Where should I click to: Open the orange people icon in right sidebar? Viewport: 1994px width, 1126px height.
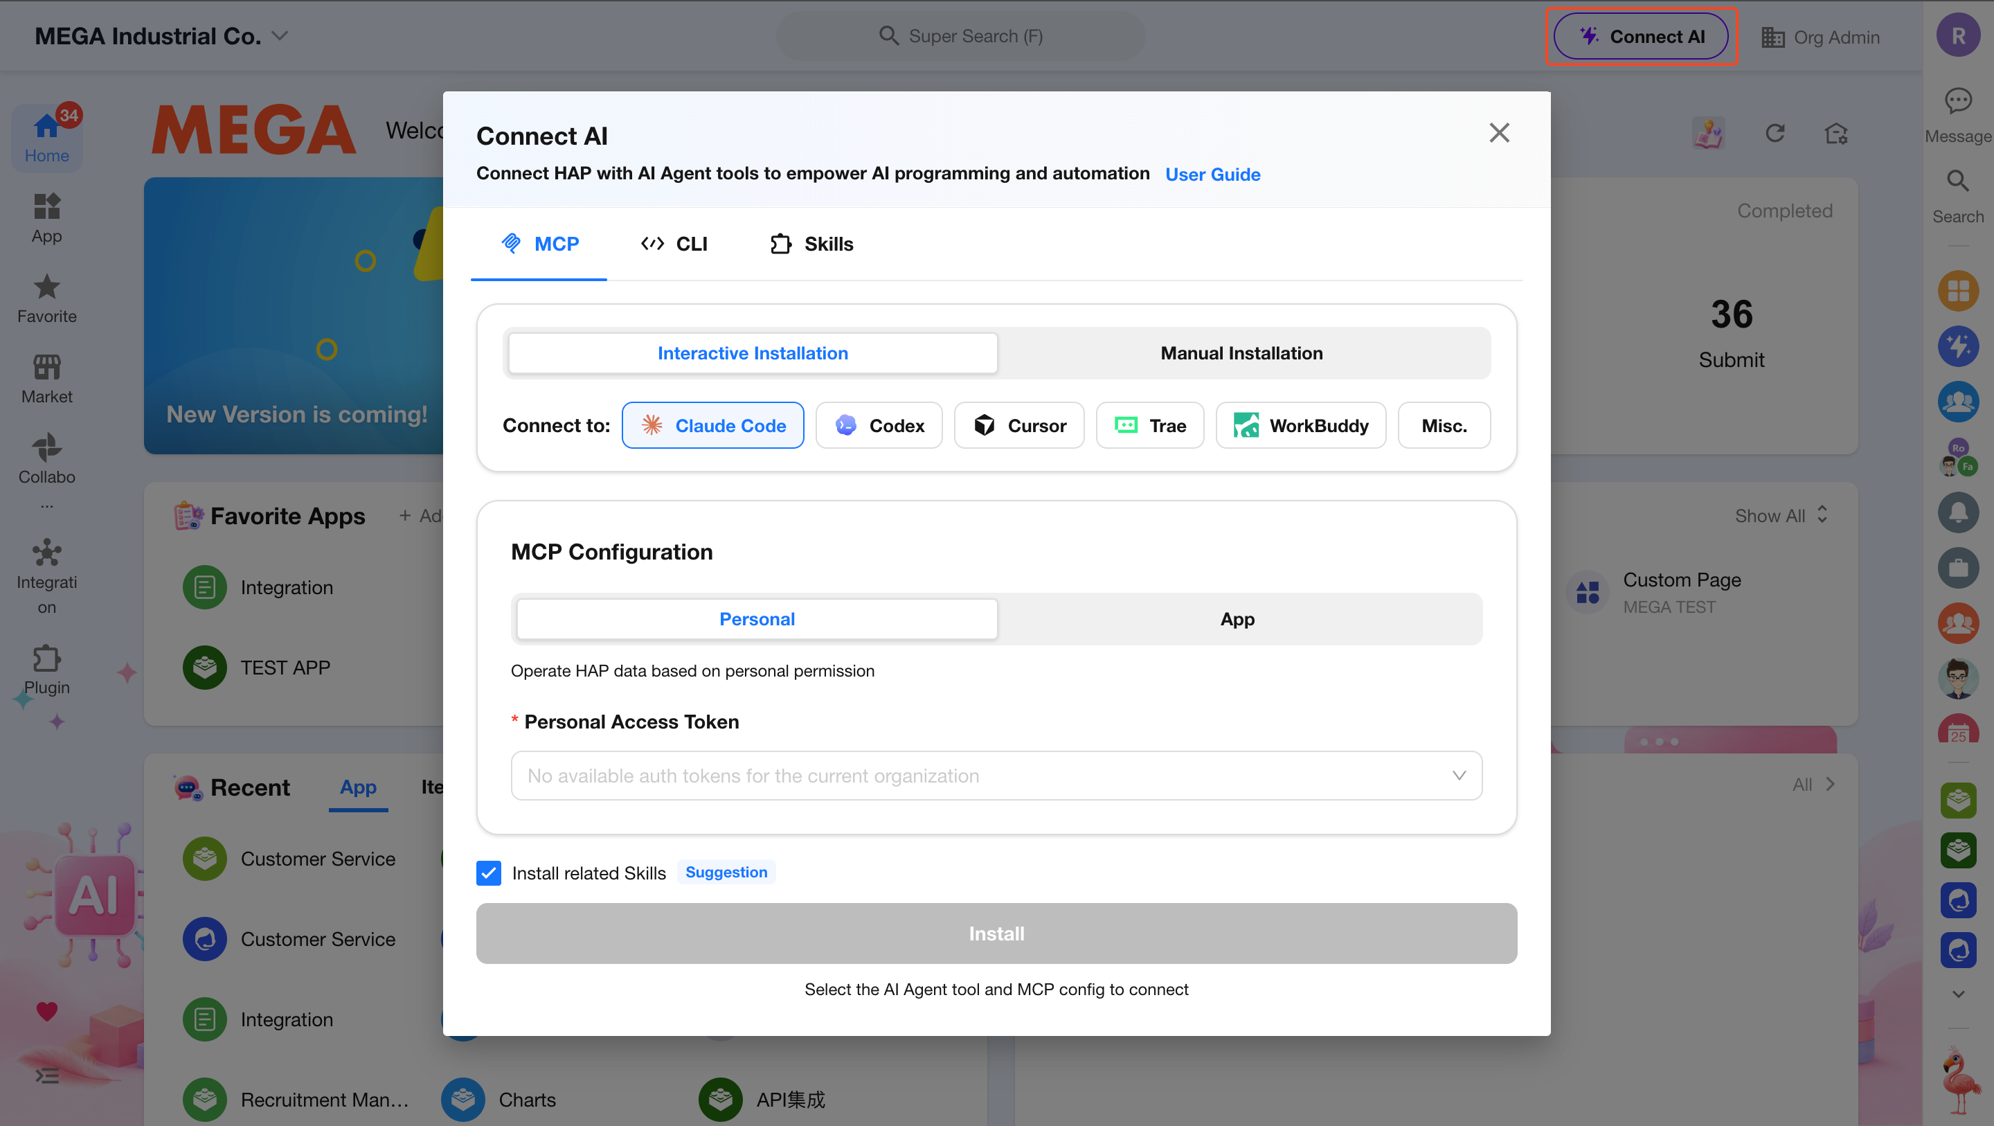click(x=1959, y=623)
